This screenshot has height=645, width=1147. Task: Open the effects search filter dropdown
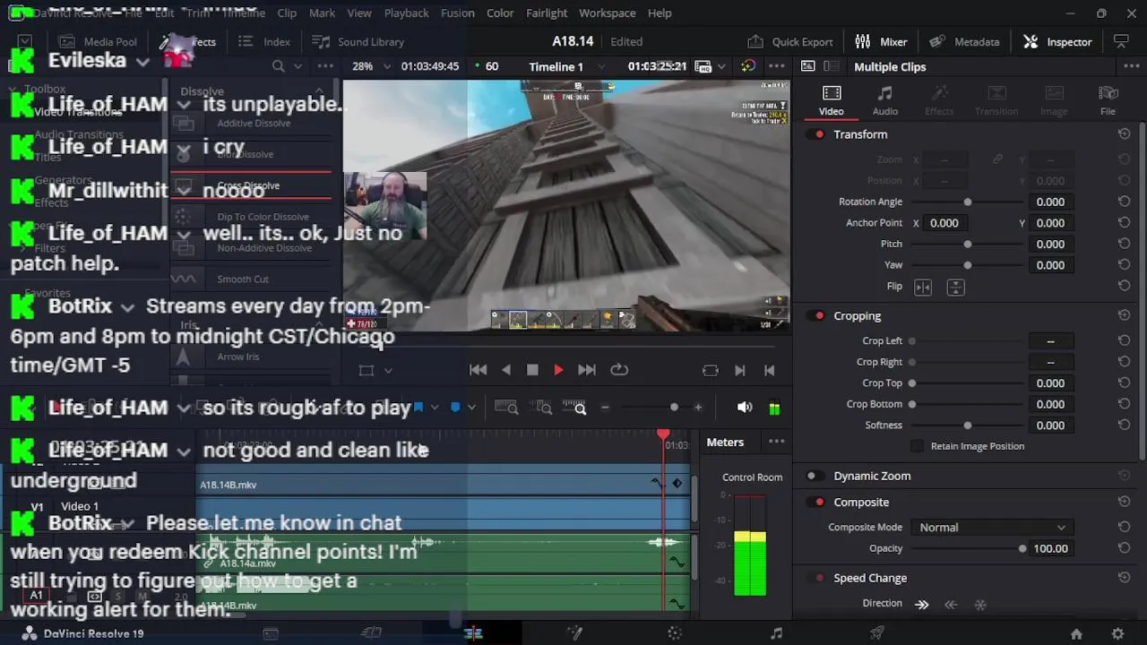(x=298, y=66)
